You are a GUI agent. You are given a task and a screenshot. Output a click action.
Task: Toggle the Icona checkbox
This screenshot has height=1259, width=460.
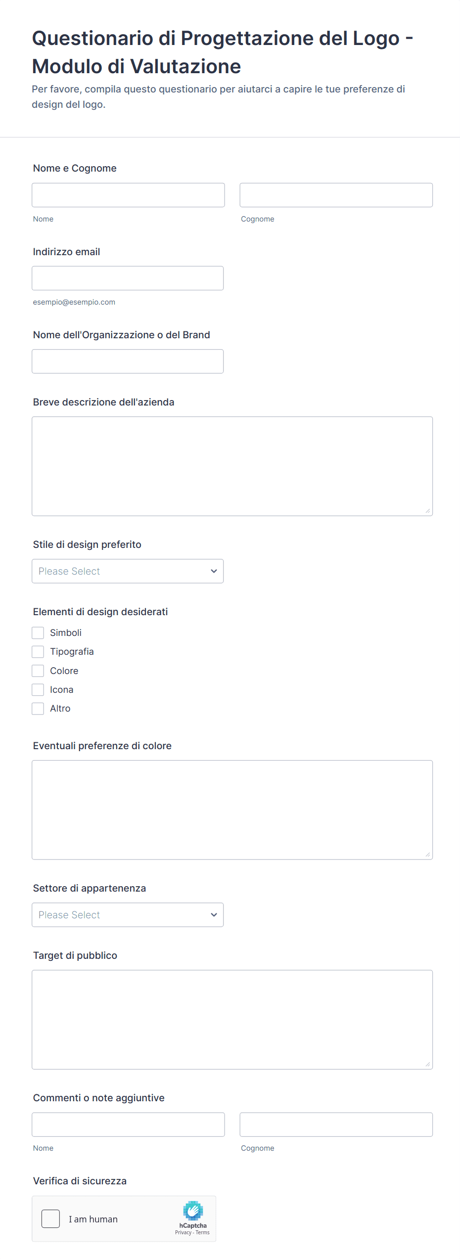click(x=38, y=690)
